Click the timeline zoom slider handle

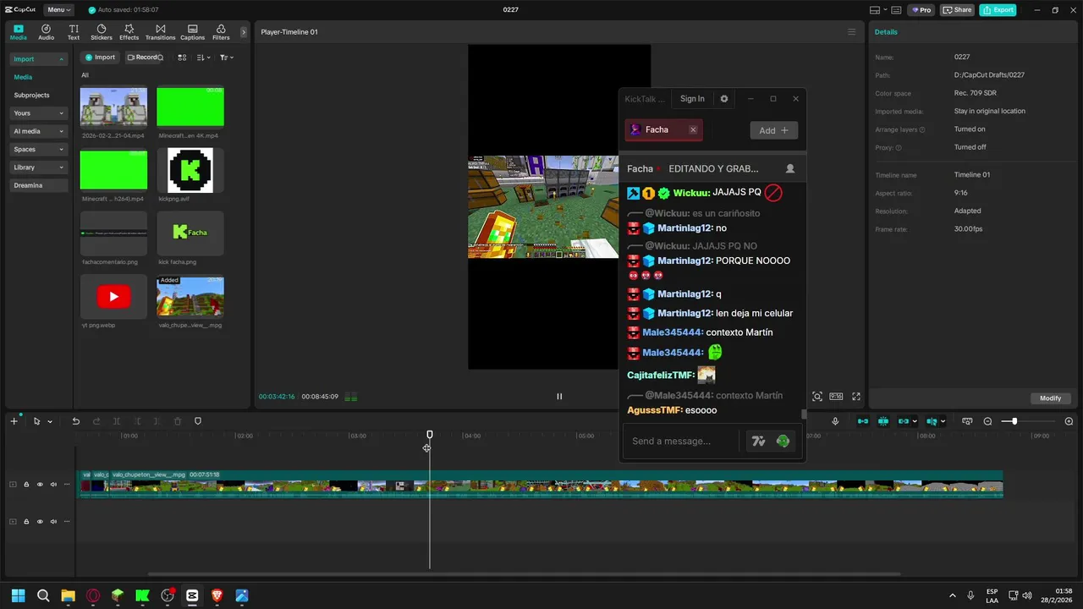pos(1014,421)
